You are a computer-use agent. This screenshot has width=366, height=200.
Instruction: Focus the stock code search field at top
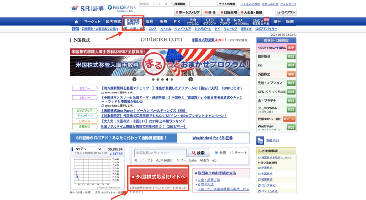point(156,4)
